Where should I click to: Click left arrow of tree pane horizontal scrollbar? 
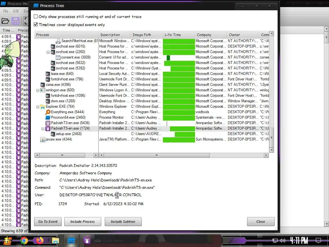coord(37,155)
